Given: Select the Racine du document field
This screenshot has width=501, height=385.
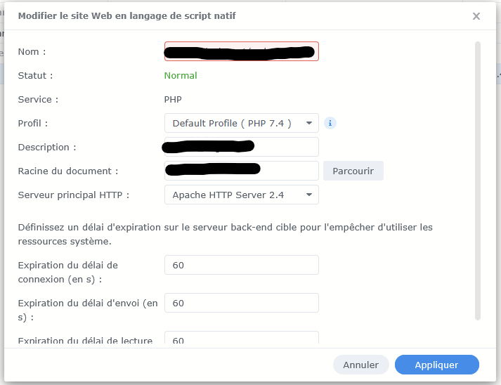Looking at the screenshot, I should (x=241, y=171).
